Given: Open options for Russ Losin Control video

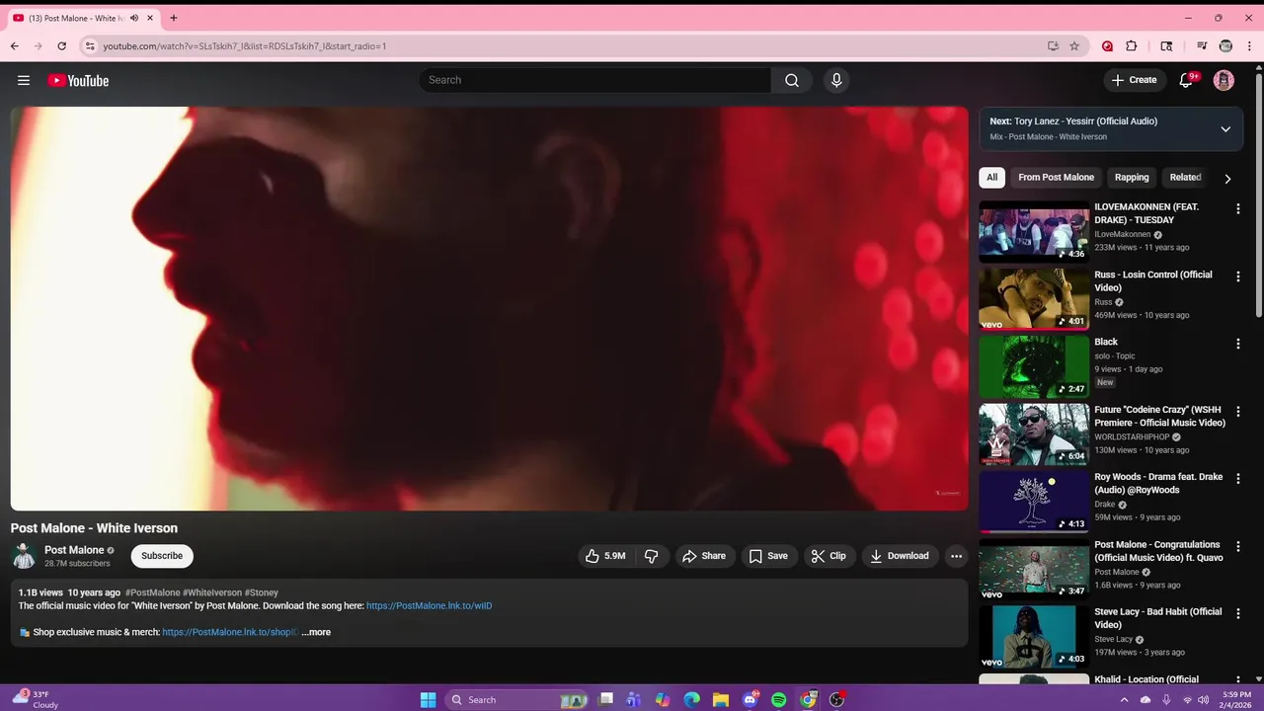Looking at the screenshot, I should click(1237, 276).
